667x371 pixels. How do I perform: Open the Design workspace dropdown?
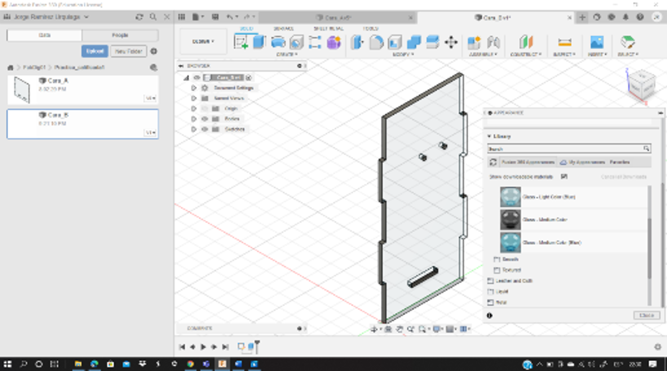pos(203,42)
